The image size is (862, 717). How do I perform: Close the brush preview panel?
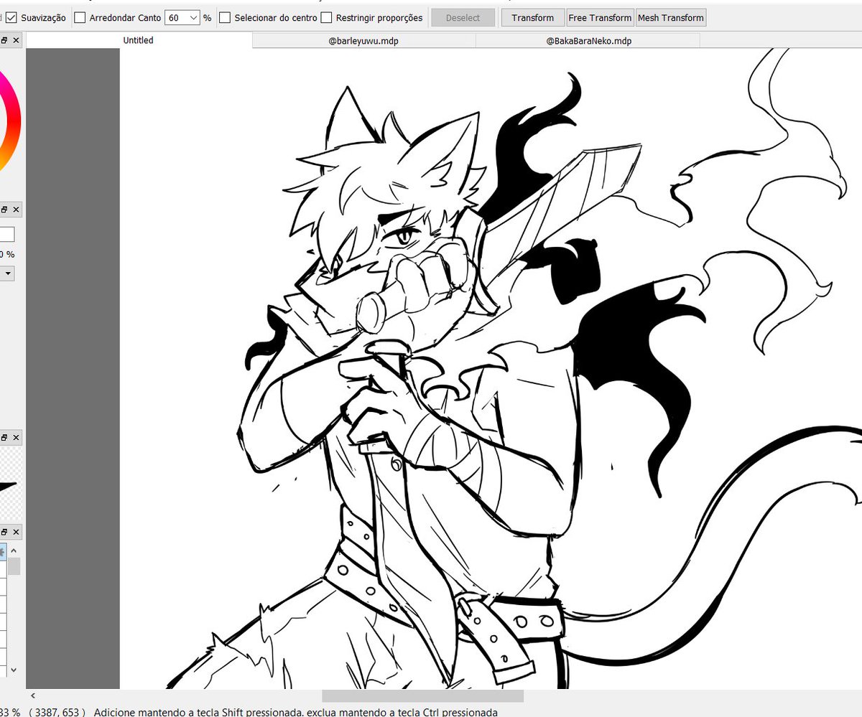(x=17, y=437)
